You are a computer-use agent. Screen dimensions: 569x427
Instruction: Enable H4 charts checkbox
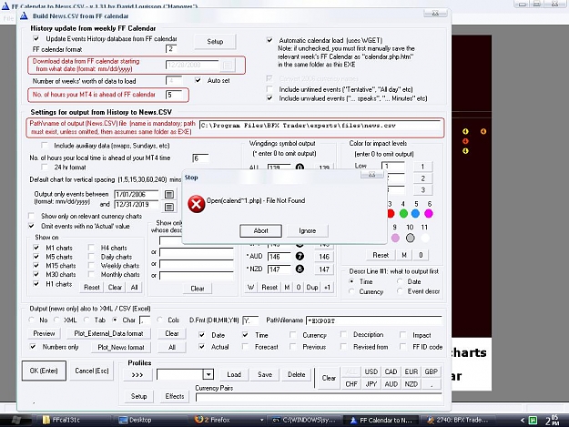pos(91,248)
